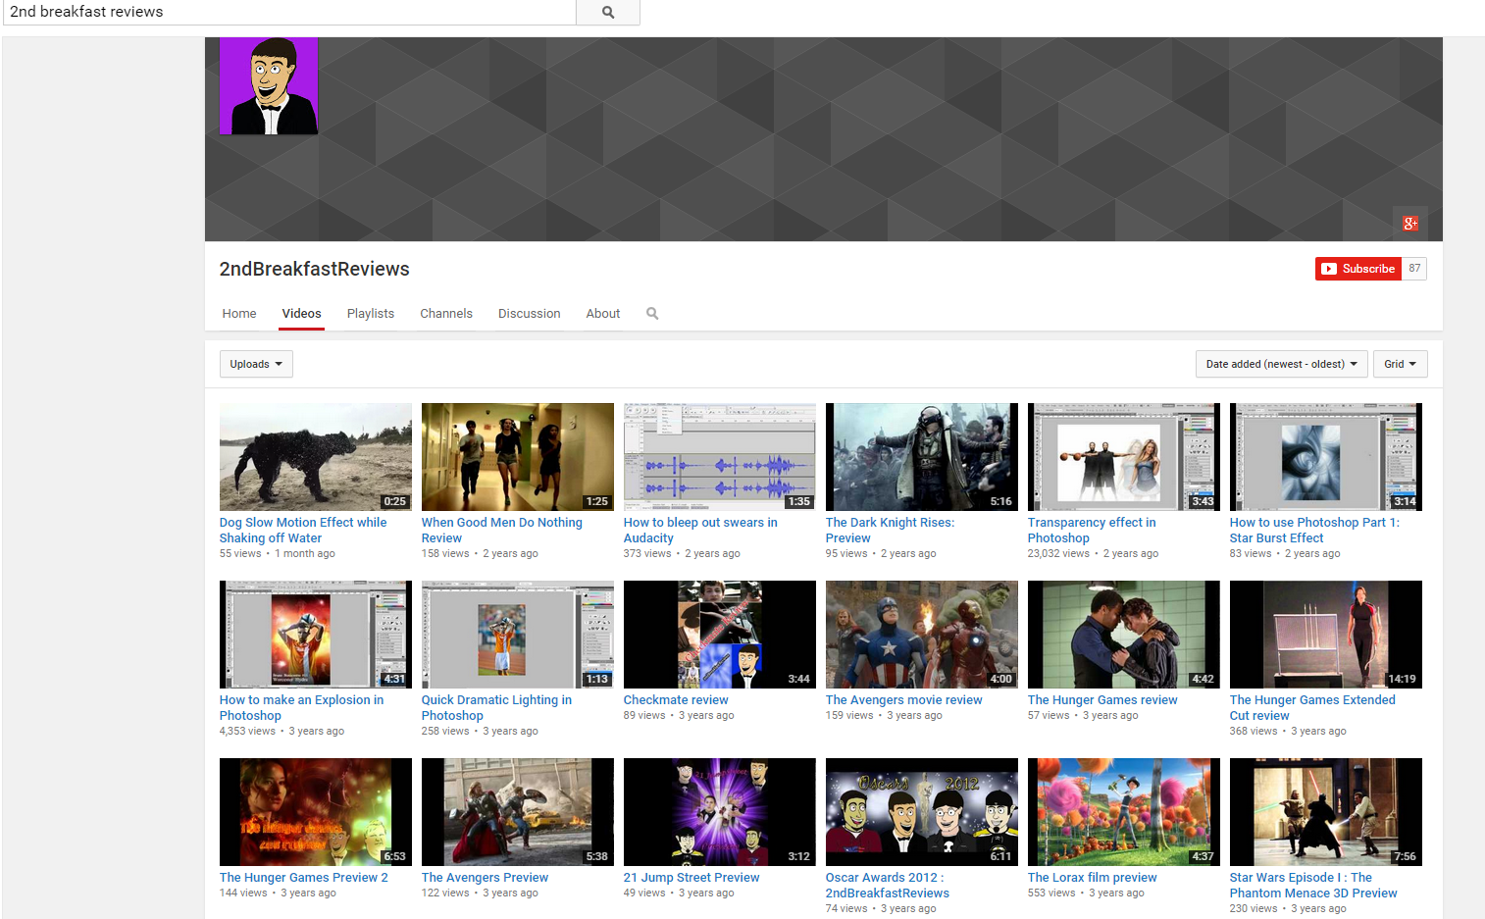Viewport: 1485px width, 919px height.
Task: Open The Dark Knight Rises: Preview link
Action: 890,531
